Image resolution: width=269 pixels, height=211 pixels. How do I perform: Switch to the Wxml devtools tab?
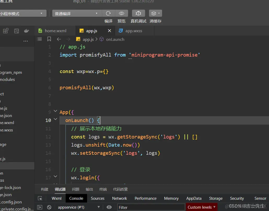click(56, 198)
